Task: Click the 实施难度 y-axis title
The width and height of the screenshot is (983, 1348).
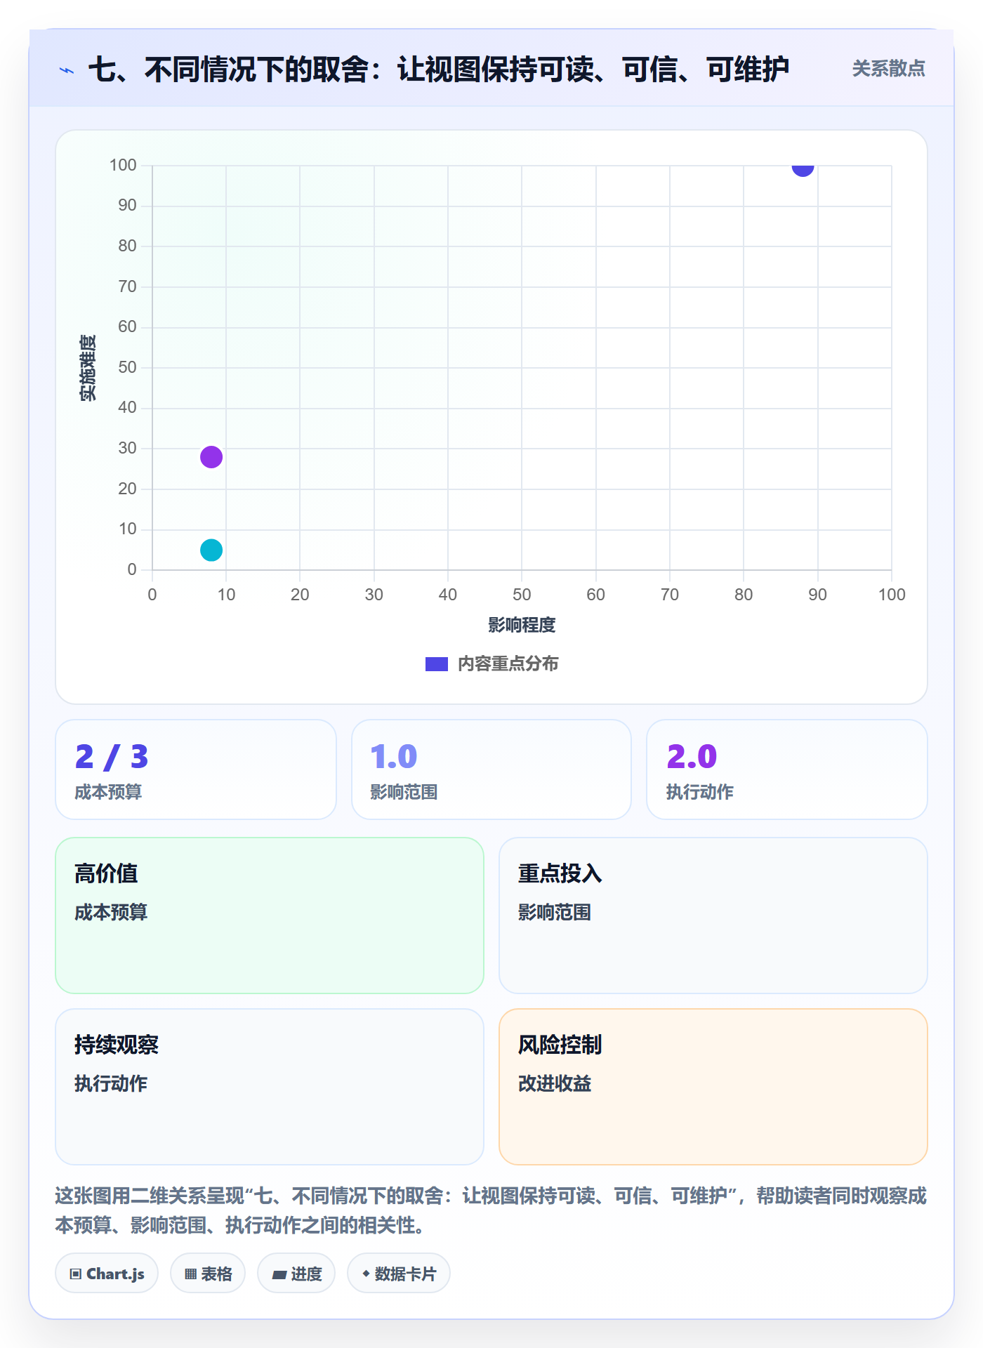Action: [x=88, y=368]
